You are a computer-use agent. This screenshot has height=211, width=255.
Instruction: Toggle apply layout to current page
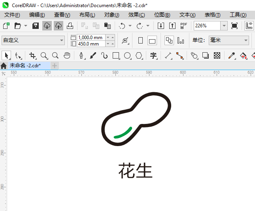click(x=181, y=40)
